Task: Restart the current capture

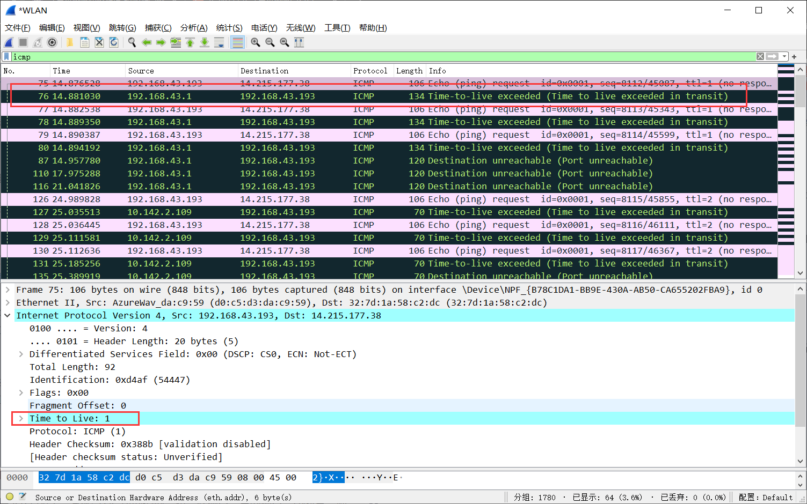Action: pos(38,42)
